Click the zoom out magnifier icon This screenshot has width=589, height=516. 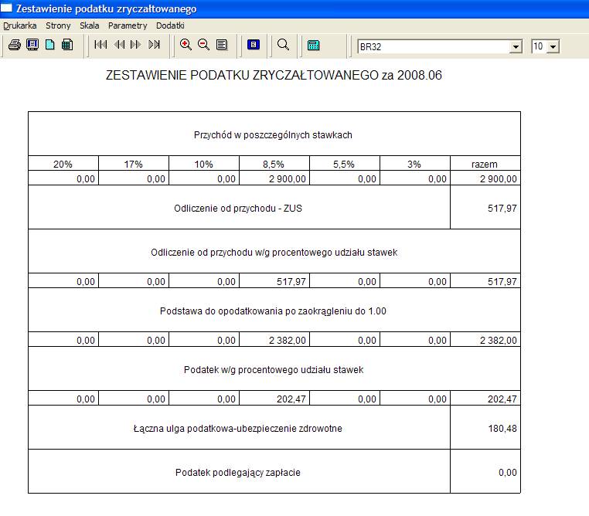click(x=204, y=45)
